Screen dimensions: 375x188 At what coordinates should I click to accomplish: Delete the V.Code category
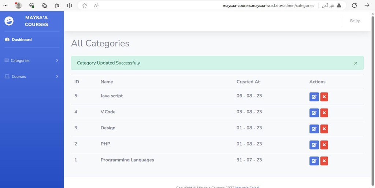pyautogui.click(x=324, y=113)
